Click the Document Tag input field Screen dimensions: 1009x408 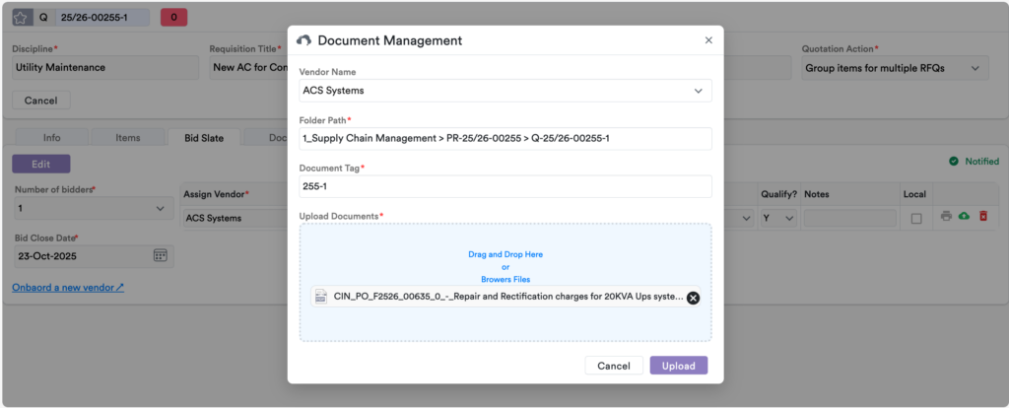click(x=504, y=186)
